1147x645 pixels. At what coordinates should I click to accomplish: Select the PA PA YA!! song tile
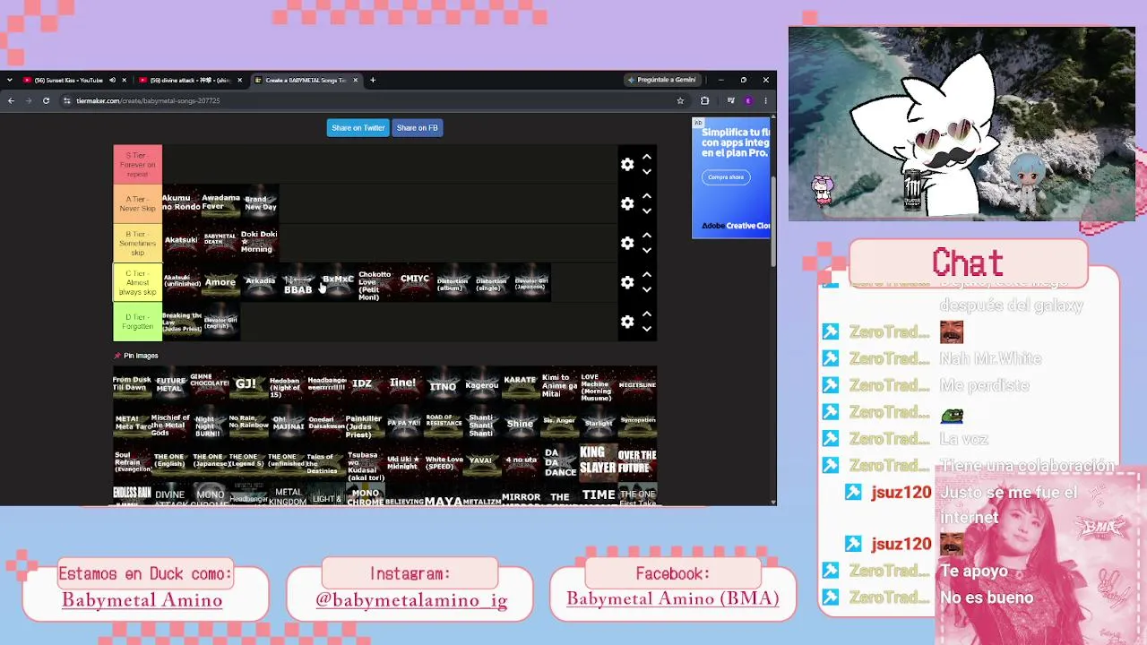pos(403,423)
